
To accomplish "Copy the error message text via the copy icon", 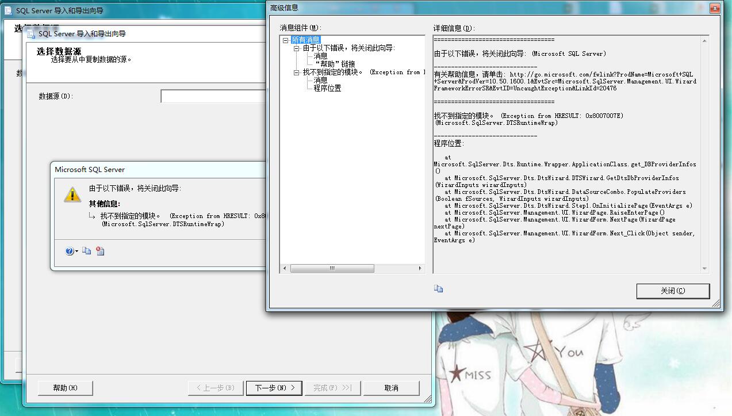I will (x=86, y=251).
